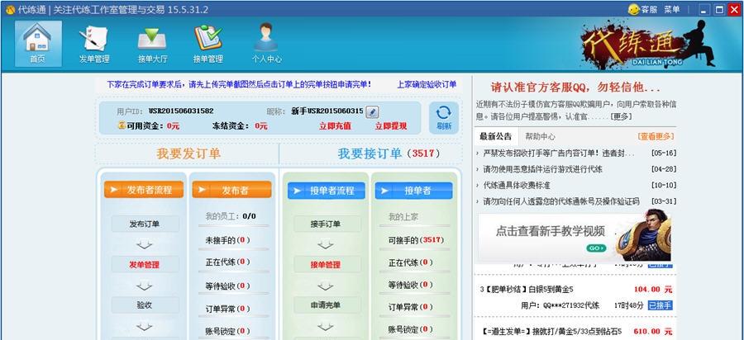The height and width of the screenshot is (340, 744).
Task: Click the 冻结资金 amount
Action: pos(261,126)
